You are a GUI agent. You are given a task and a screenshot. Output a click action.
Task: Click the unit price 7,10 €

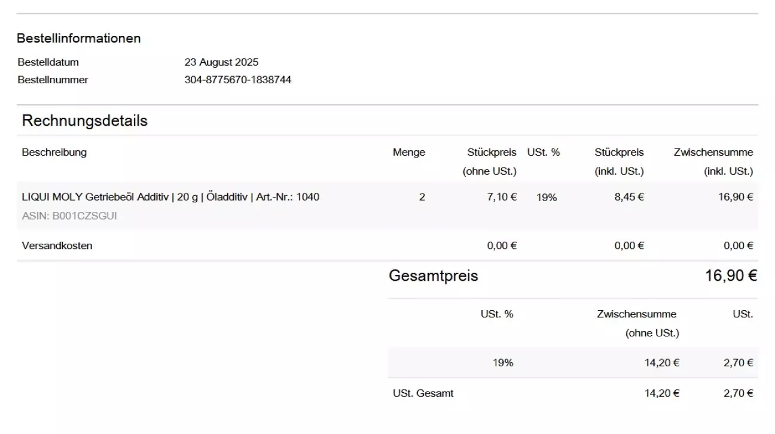coord(502,197)
